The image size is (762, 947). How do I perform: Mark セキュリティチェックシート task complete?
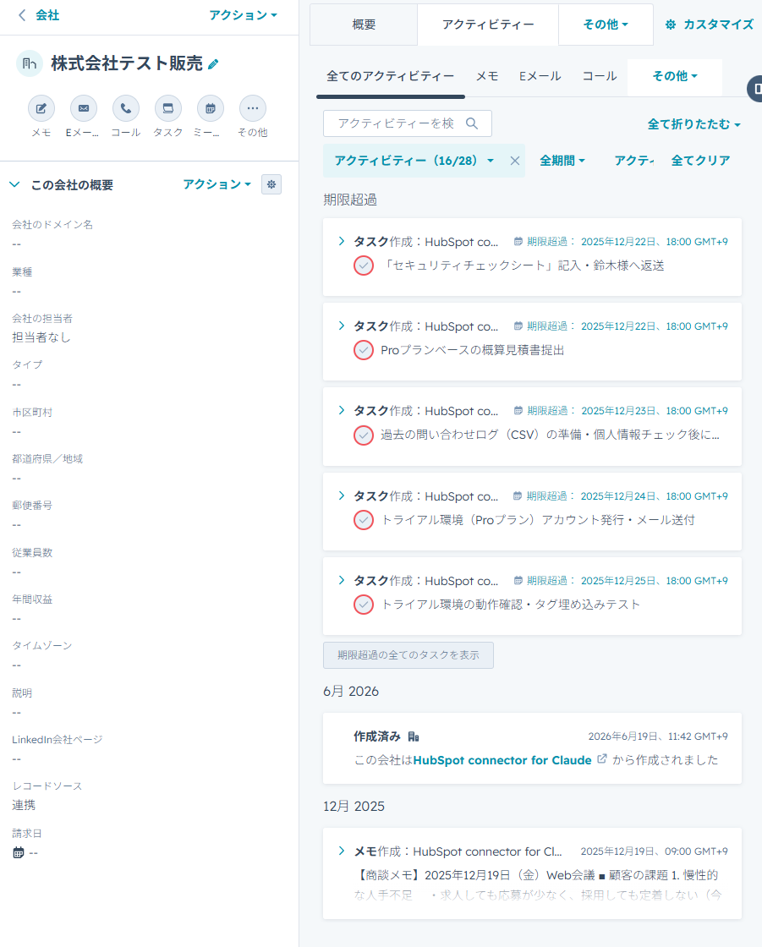click(363, 265)
